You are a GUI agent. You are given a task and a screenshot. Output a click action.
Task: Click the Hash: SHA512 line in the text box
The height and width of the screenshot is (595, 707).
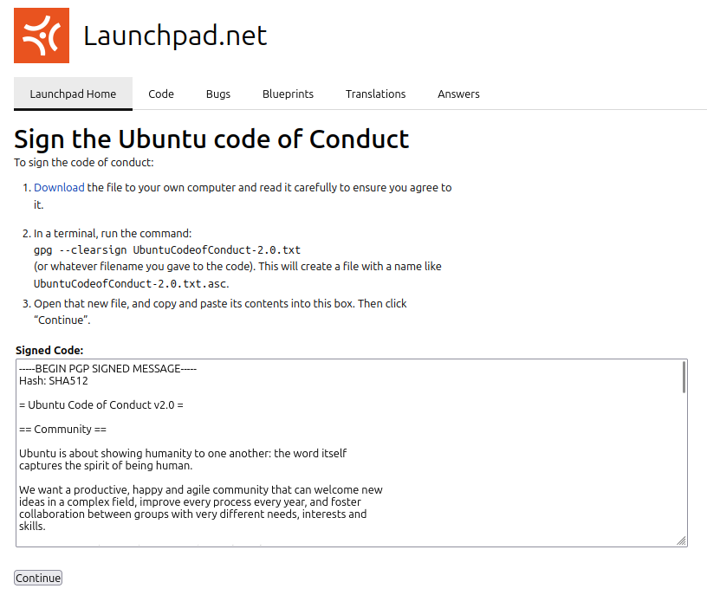54,380
